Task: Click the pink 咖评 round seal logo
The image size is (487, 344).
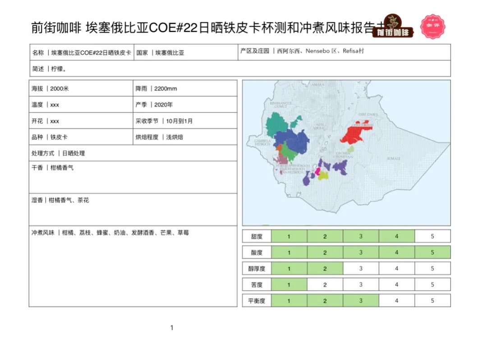Action: (x=432, y=27)
